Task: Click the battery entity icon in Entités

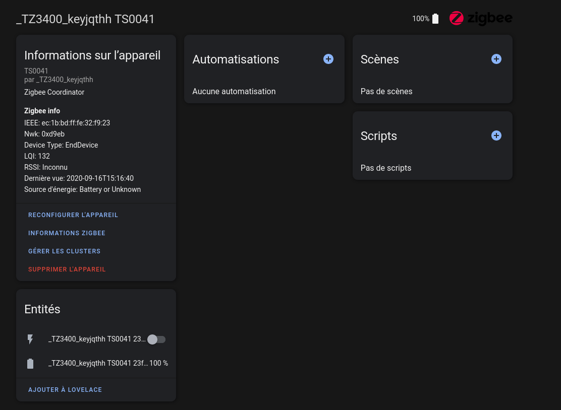Action: click(30, 363)
